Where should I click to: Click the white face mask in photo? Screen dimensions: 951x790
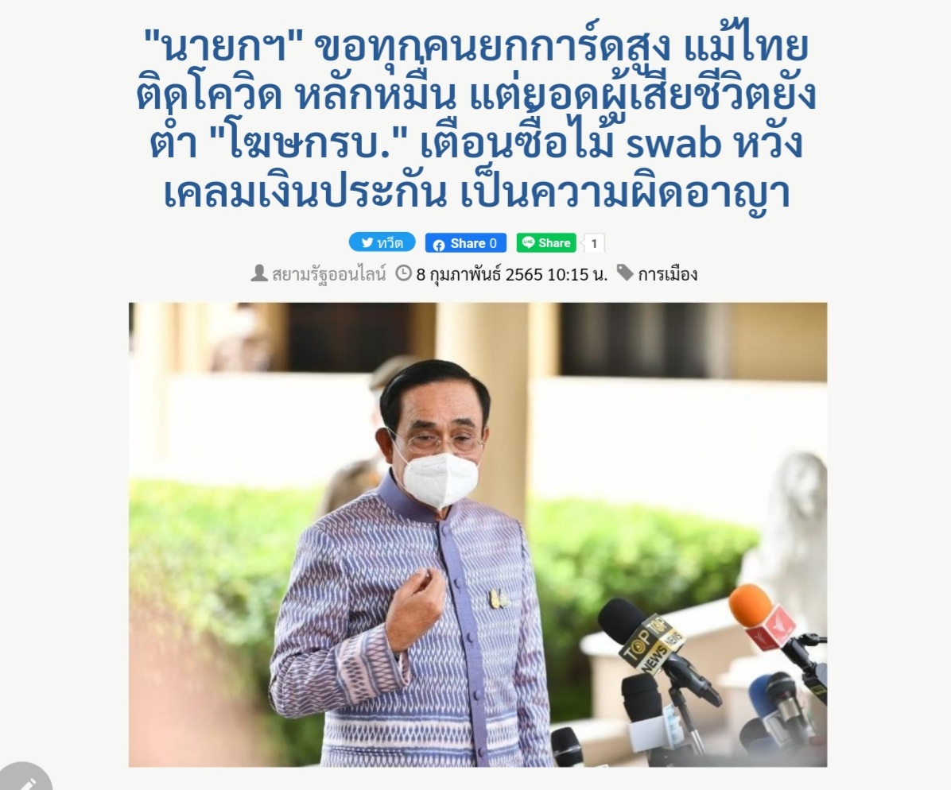tap(441, 479)
